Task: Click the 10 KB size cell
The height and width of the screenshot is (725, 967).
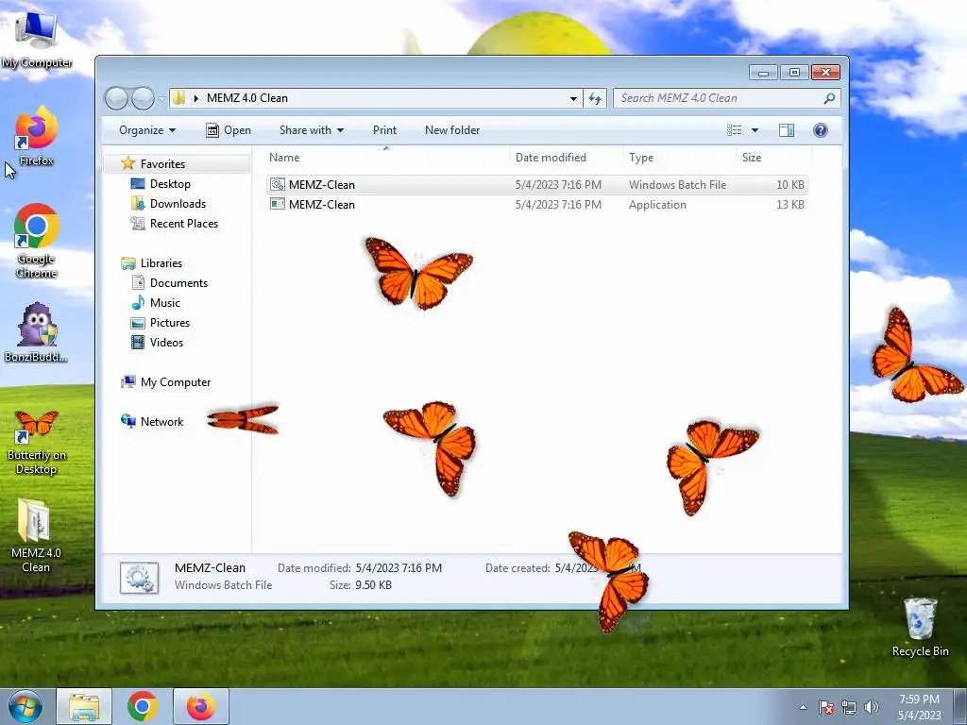Action: coord(790,184)
